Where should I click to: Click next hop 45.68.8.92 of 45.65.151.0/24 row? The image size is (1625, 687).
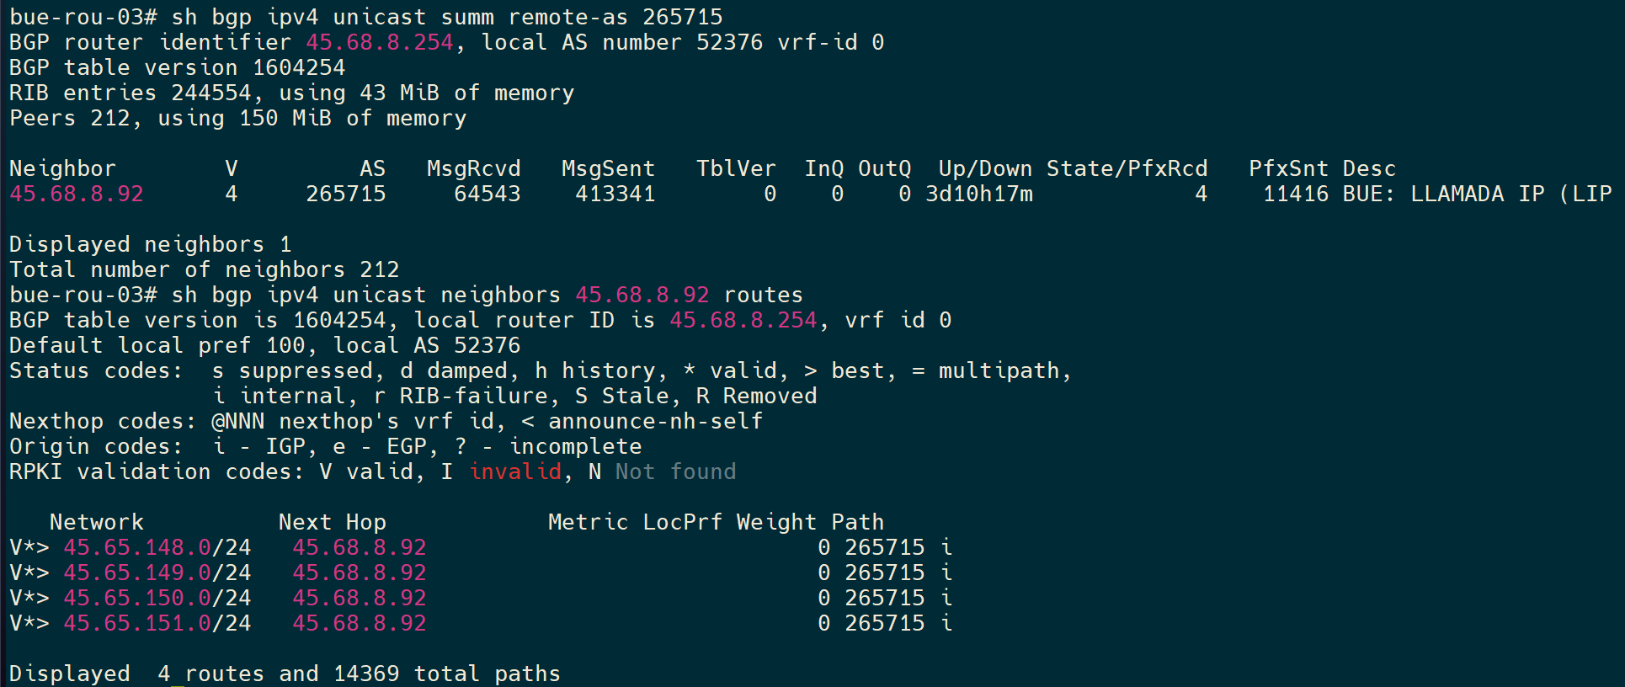(x=360, y=623)
